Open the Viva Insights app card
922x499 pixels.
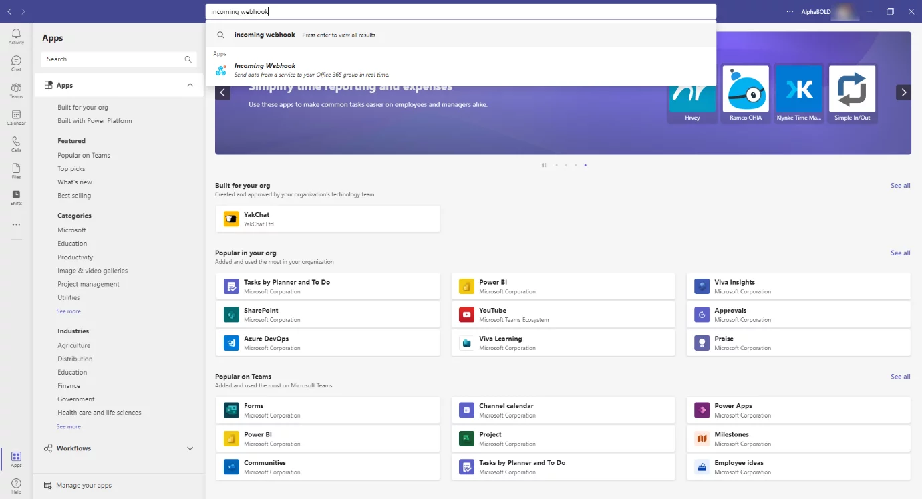click(798, 286)
